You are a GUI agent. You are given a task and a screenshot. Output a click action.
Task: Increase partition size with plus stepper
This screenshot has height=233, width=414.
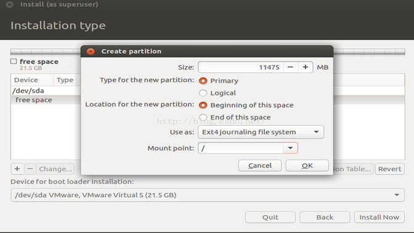[x=305, y=67]
